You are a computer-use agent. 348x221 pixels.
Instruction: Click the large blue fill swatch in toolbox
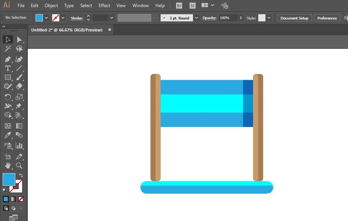coord(9,179)
